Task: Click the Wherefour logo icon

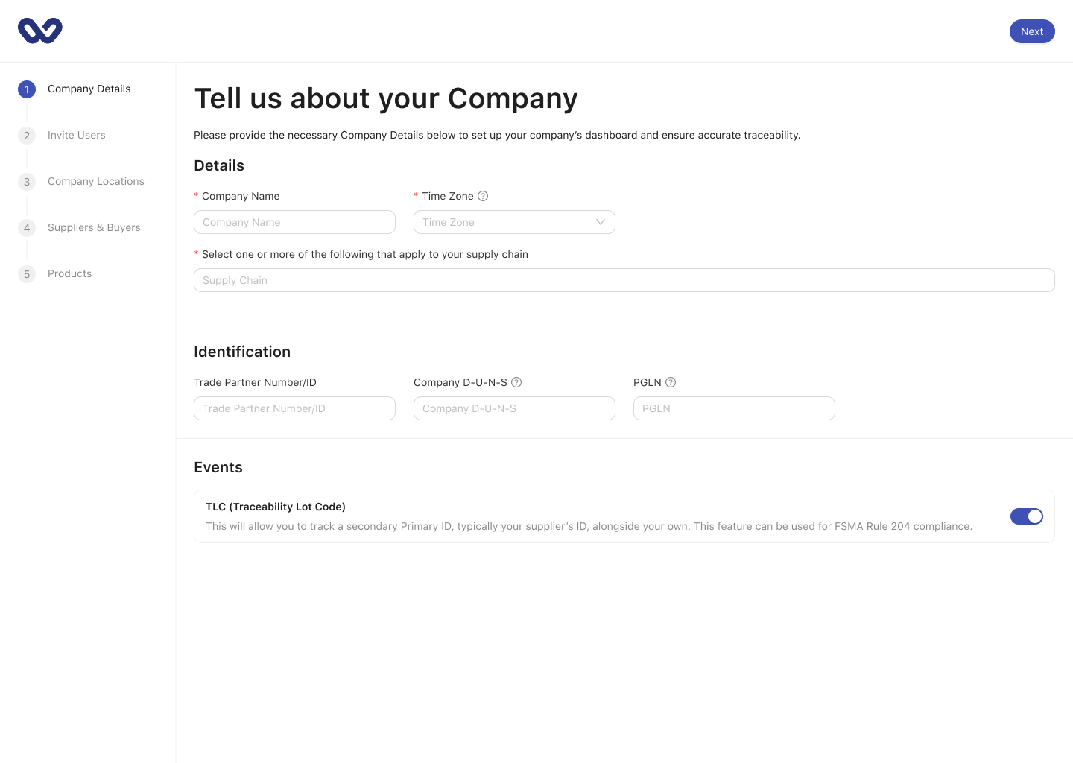Action: click(x=39, y=31)
